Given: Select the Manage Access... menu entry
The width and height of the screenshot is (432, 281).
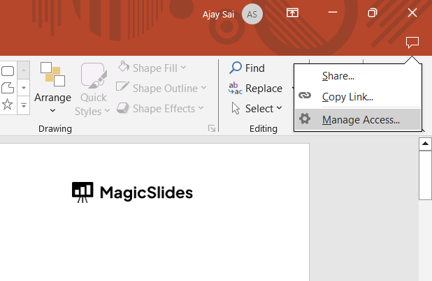Looking at the screenshot, I should [x=361, y=119].
